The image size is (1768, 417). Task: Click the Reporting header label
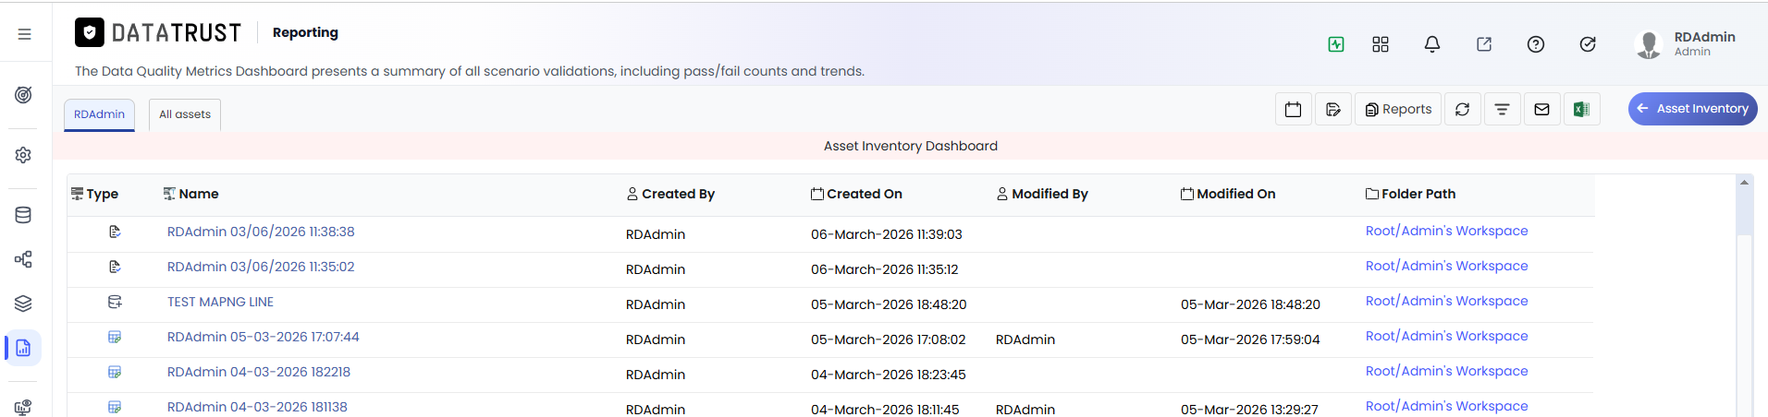305,32
